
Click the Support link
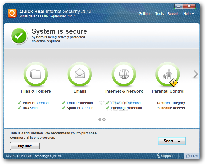pos(167,156)
